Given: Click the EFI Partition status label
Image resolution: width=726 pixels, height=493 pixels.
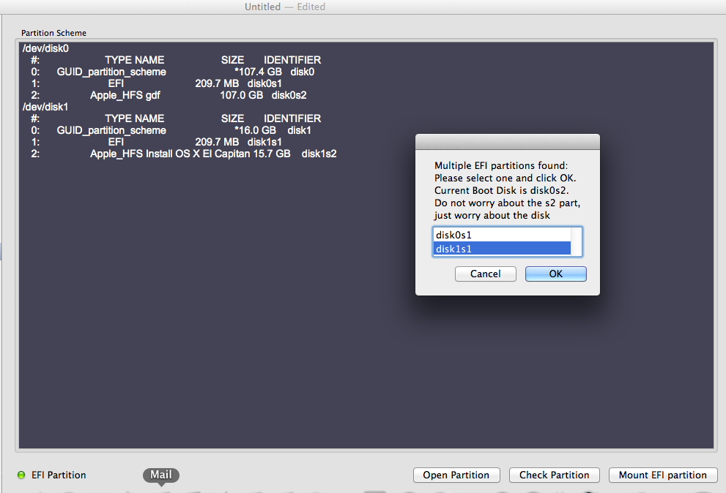Looking at the screenshot, I should [59, 475].
